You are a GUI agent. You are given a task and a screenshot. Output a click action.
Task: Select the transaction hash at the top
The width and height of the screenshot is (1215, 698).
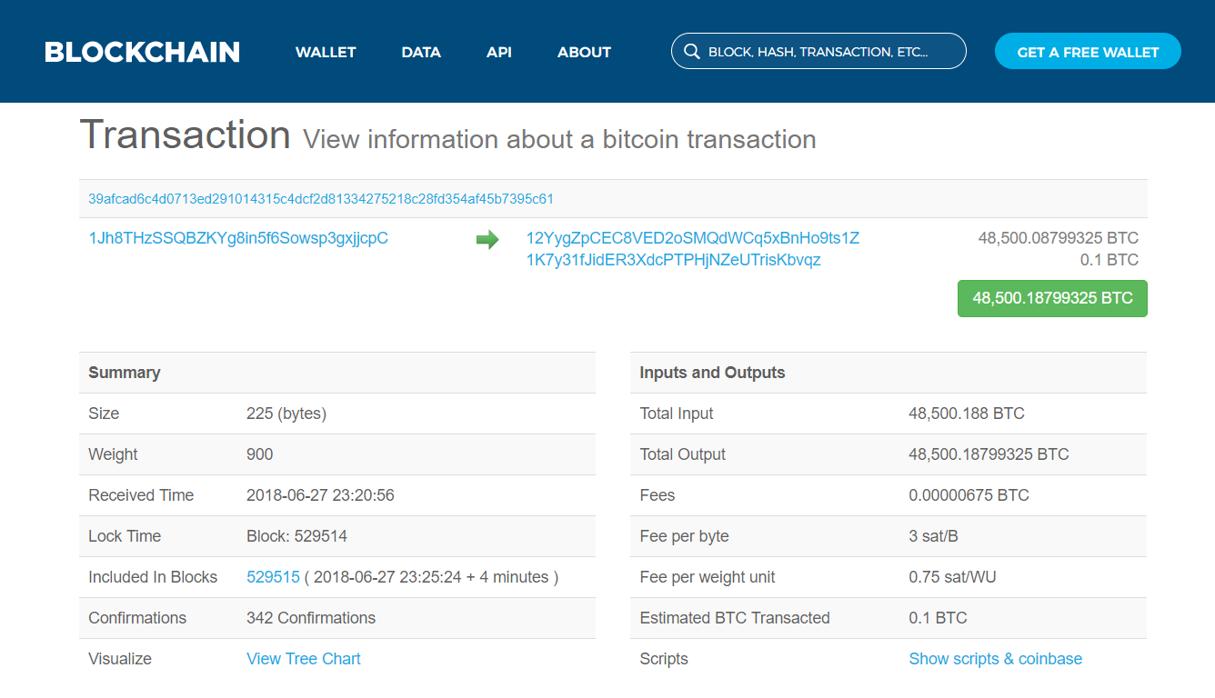tap(320, 198)
